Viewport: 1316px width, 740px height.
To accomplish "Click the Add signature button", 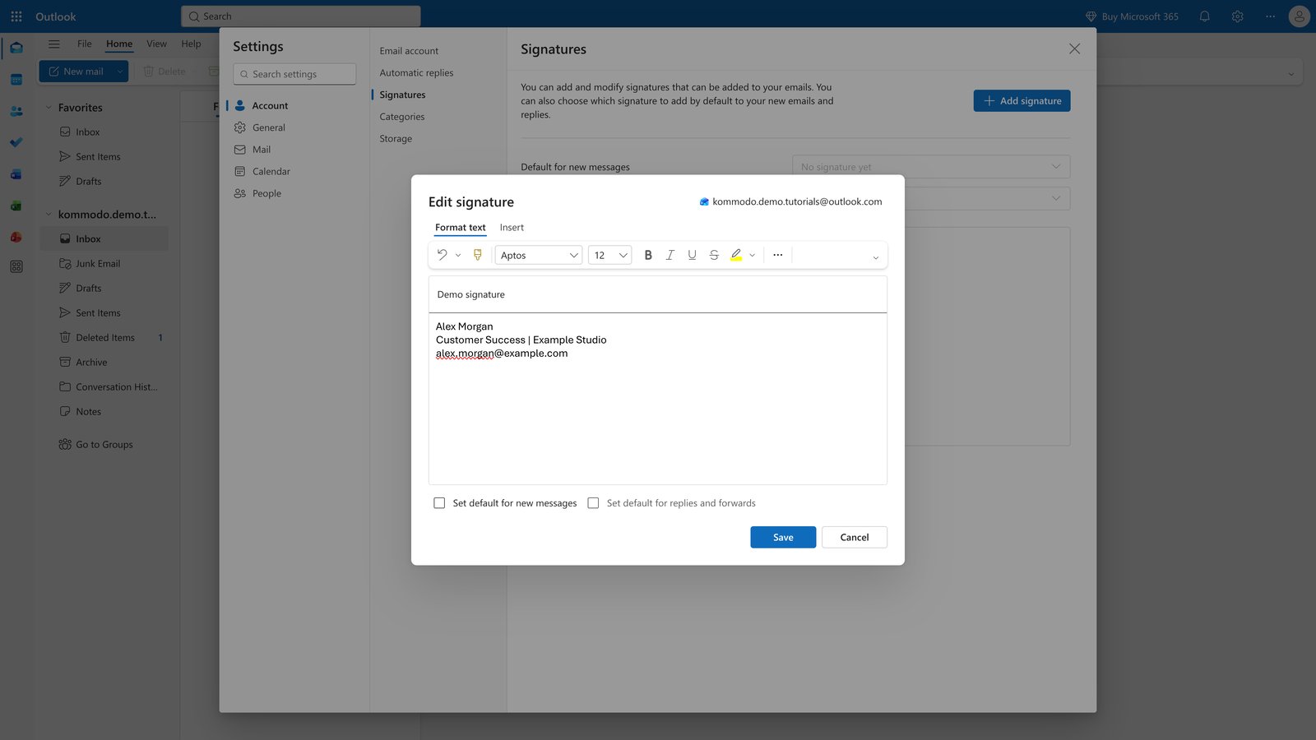I will 1022,100.
